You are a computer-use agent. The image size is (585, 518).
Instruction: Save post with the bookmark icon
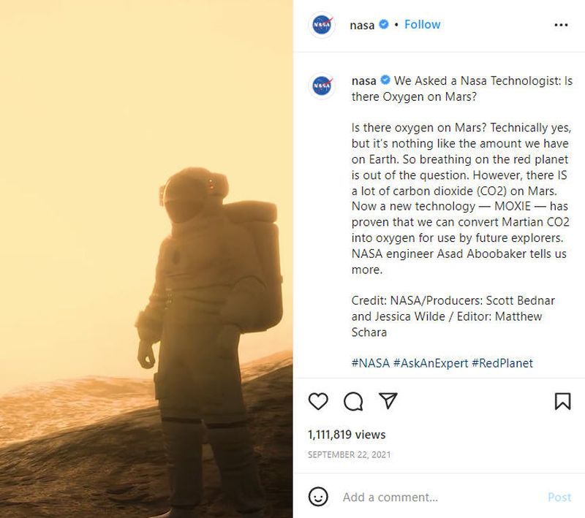pos(562,401)
